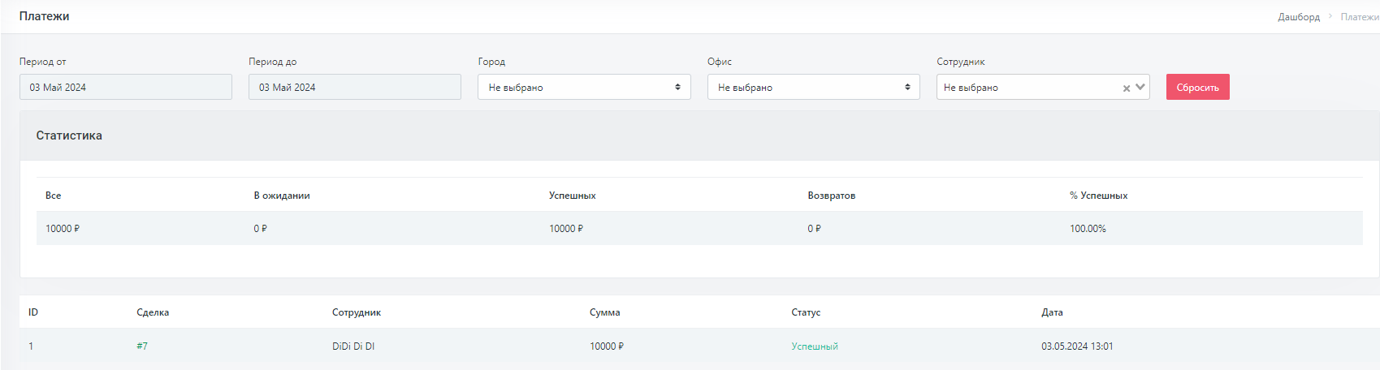The width and height of the screenshot is (1380, 370).
Task: Click the 100.00% statistics value
Action: tap(1088, 229)
